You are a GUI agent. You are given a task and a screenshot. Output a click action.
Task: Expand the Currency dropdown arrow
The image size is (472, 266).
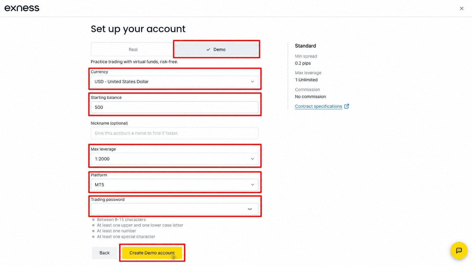pos(252,82)
